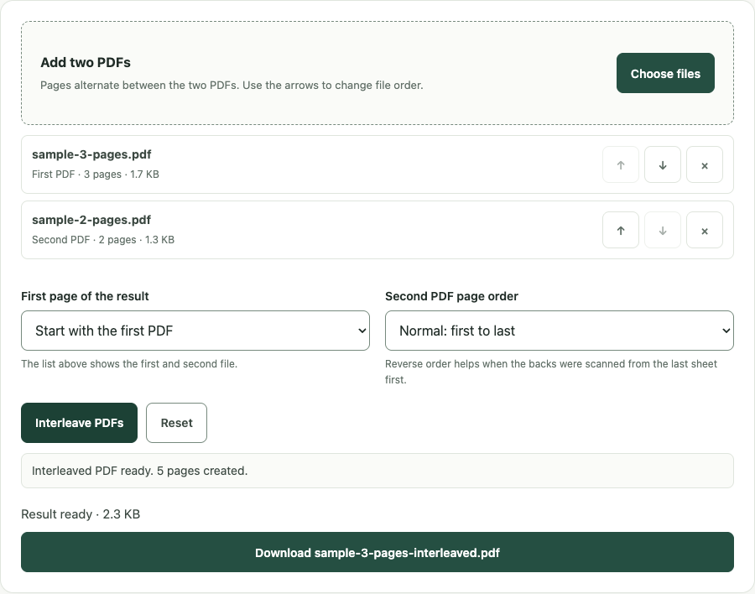The image size is (755, 594).
Task: Click the 'First PDF · 3 pages · 1.7 KB' details
Action: tap(96, 175)
